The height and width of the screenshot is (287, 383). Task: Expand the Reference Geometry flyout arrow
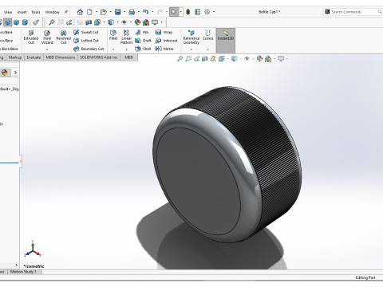[x=191, y=49]
